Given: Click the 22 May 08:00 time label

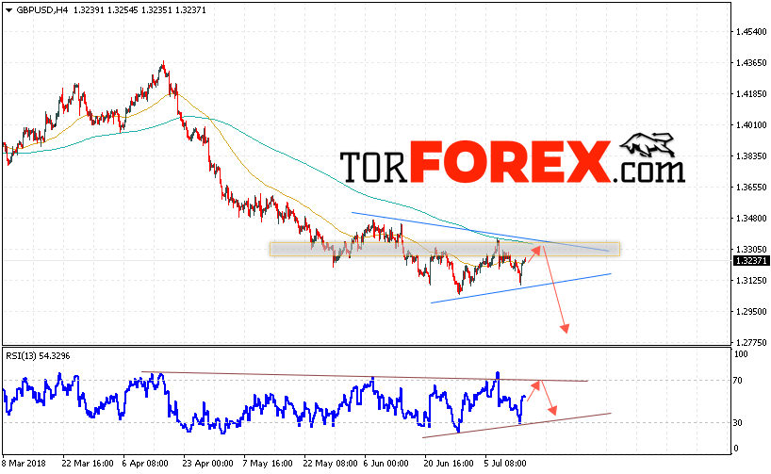Looking at the screenshot, I should tap(330, 464).
